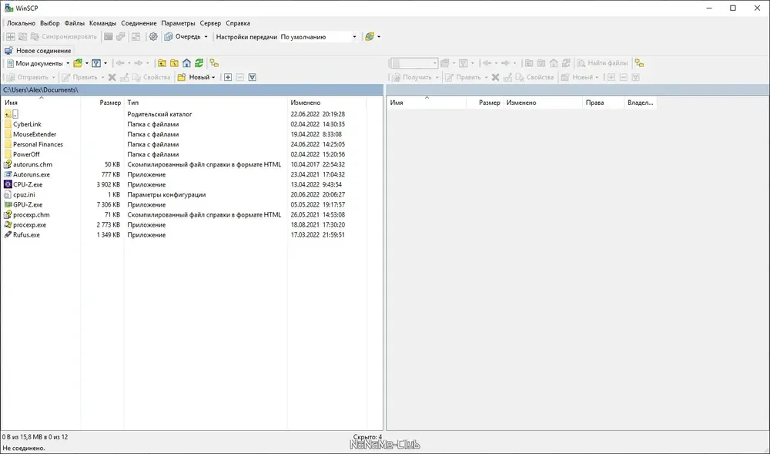Open the Локально menu
Image resolution: width=770 pixels, height=454 pixels.
point(21,23)
